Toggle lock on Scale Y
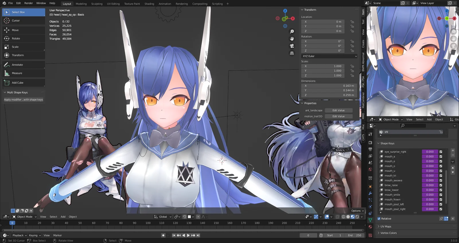 352,71
